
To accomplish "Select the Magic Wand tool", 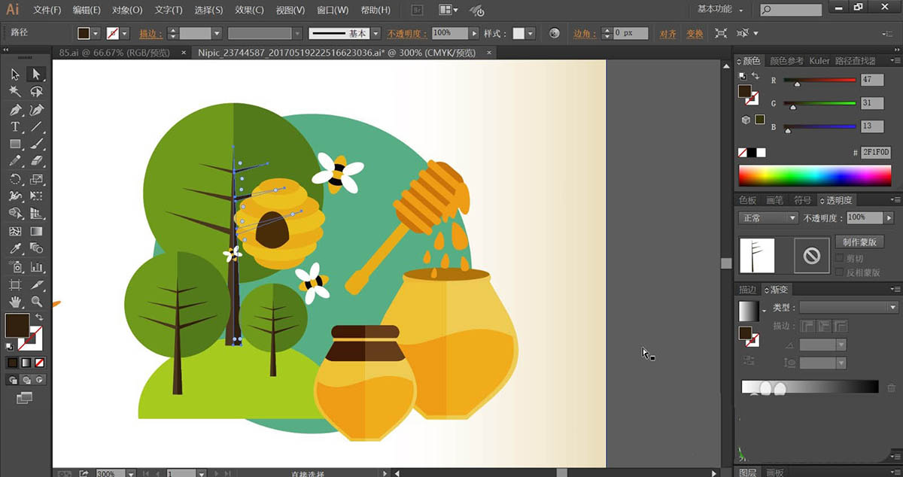I will coord(15,91).
